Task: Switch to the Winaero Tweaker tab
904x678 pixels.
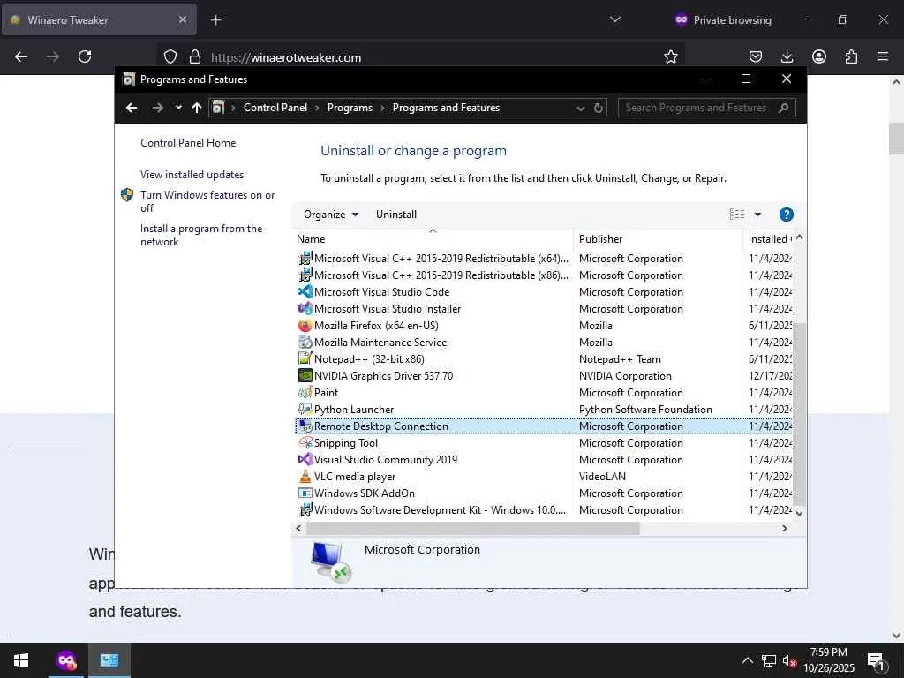Action: pyautogui.click(x=99, y=19)
